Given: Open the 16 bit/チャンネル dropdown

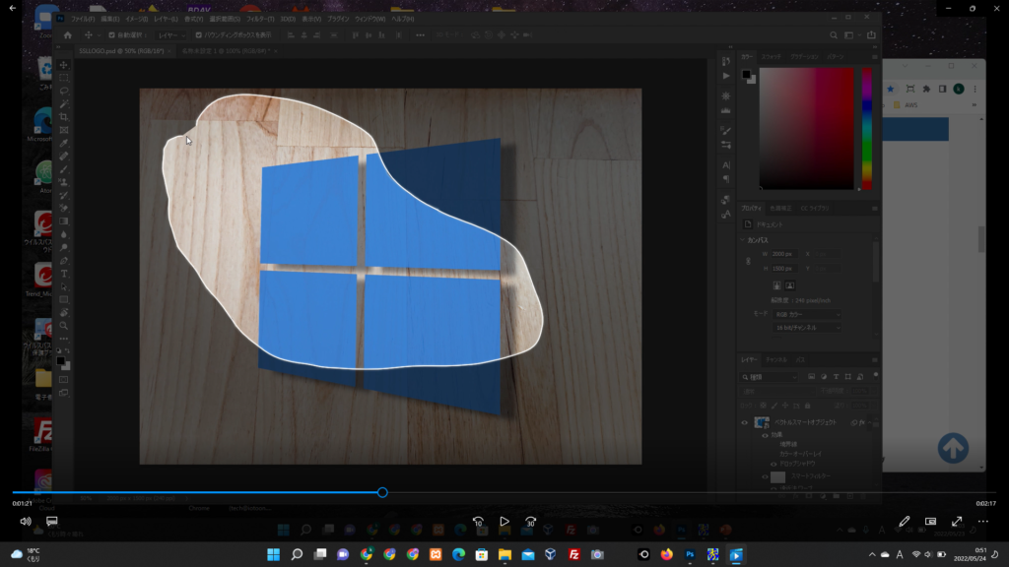Looking at the screenshot, I should 807,328.
